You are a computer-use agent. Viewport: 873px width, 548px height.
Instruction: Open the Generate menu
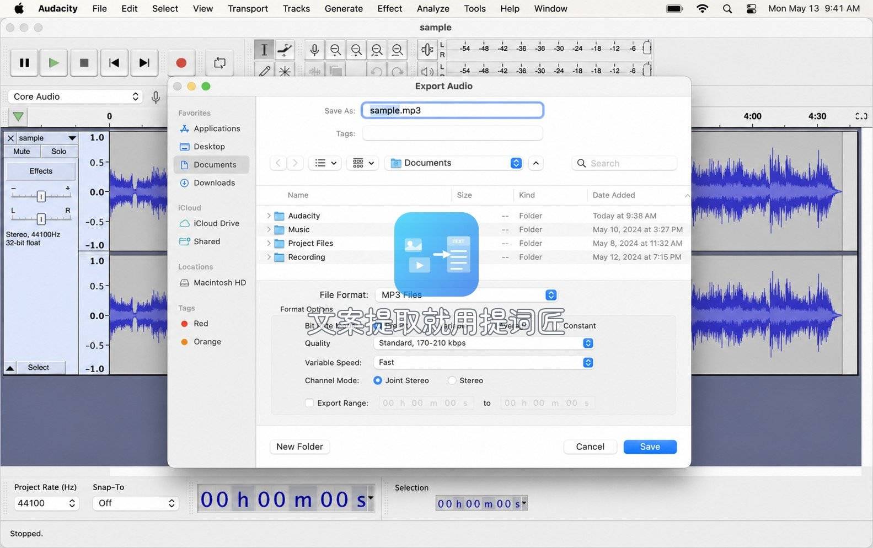point(344,8)
